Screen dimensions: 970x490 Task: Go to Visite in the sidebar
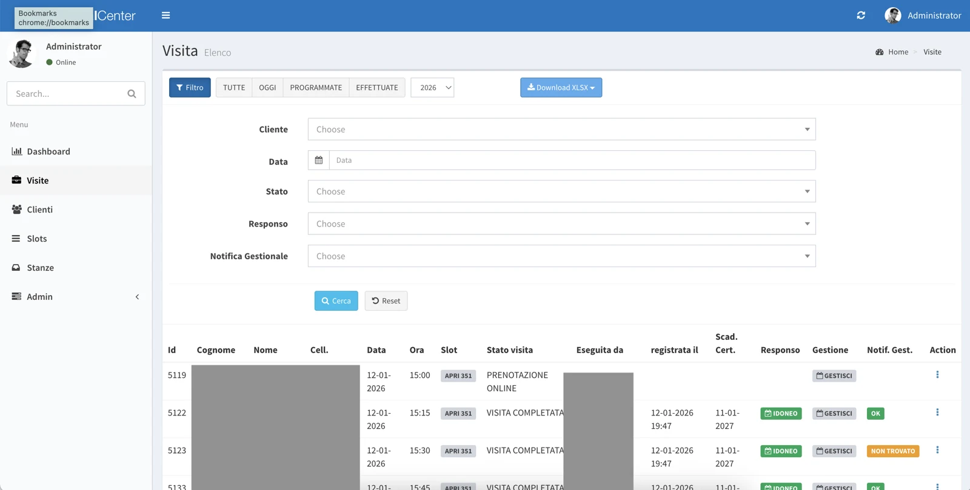76,180
